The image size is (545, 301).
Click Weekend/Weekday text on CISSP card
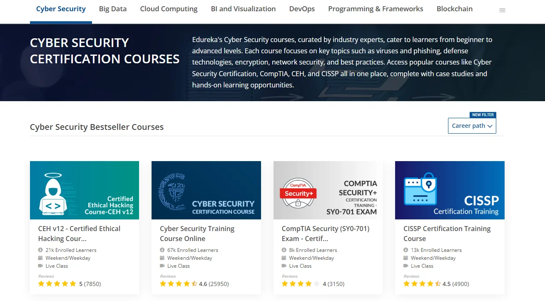(x=433, y=258)
